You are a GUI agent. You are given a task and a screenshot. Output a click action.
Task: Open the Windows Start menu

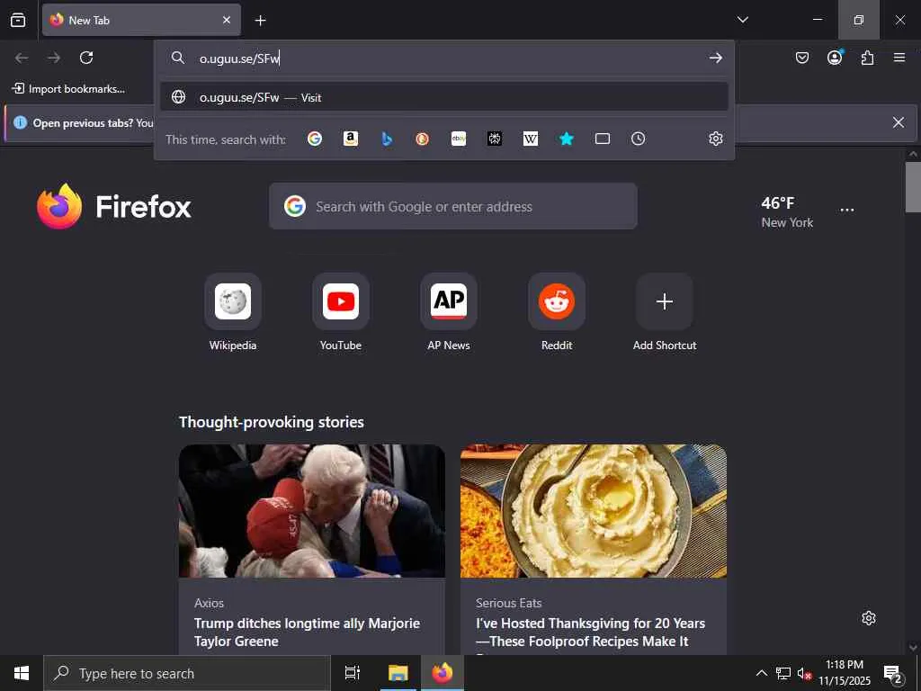tap(22, 673)
